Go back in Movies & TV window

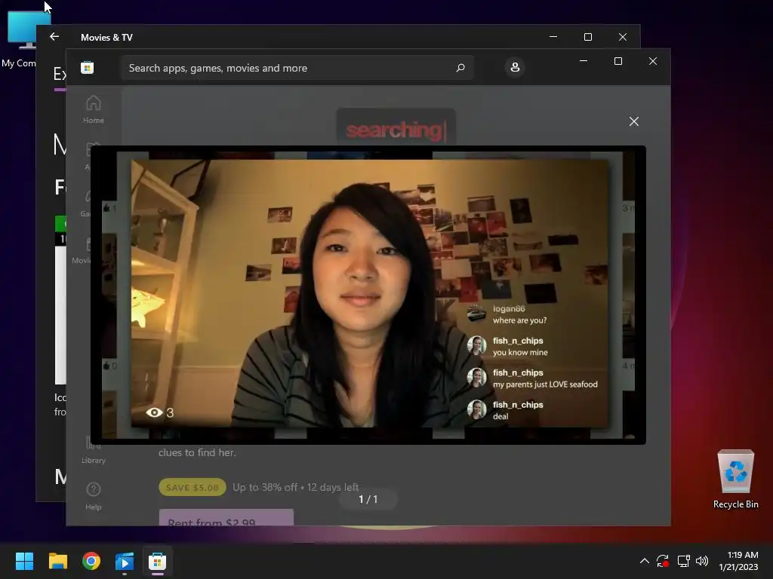tap(54, 37)
